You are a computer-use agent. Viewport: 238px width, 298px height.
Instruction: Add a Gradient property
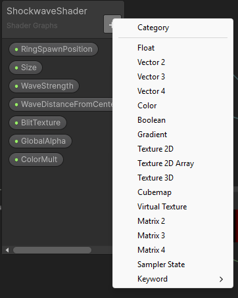(x=173, y=135)
